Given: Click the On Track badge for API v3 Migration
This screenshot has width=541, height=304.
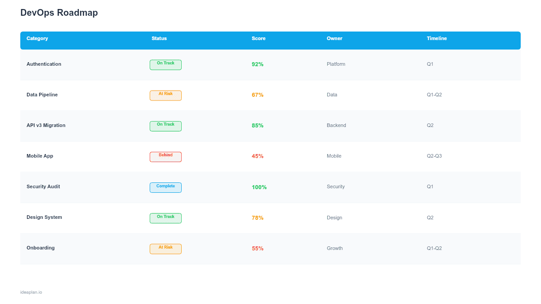Looking at the screenshot, I should pyautogui.click(x=165, y=126).
